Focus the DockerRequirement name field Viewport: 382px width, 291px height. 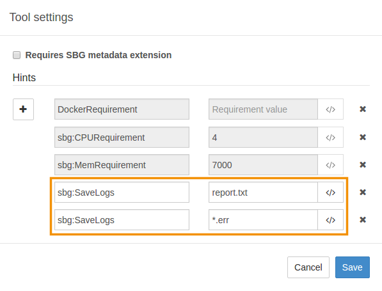tap(122, 109)
